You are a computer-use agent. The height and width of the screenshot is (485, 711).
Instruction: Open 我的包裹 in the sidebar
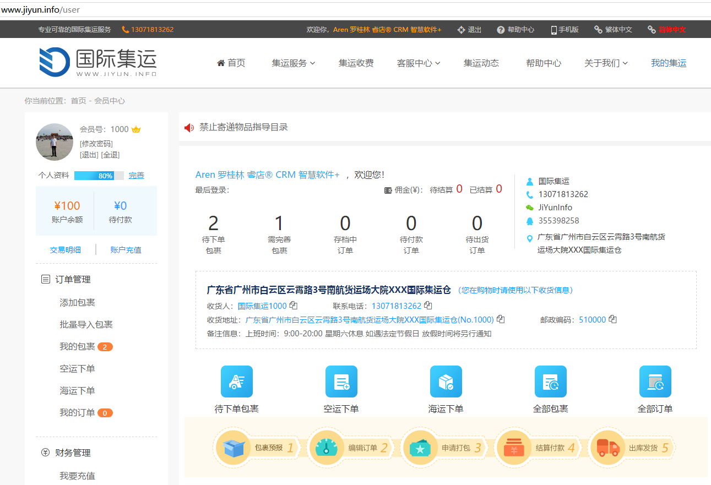coord(78,347)
